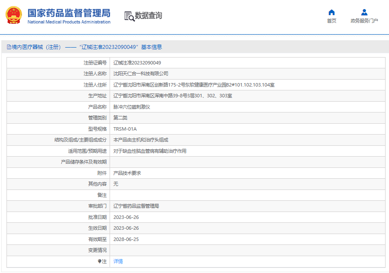Viewport: 389px width, 273px height.
Task: Click the 其他内容 row label
Action: tap(97, 184)
